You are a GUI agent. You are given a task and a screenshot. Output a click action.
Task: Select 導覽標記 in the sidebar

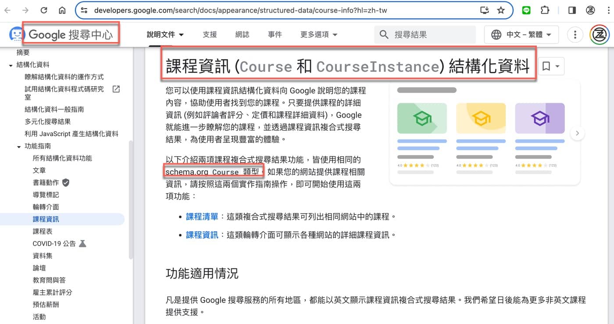pyautogui.click(x=46, y=195)
